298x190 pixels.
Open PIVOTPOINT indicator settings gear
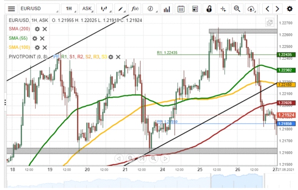click(111, 57)
